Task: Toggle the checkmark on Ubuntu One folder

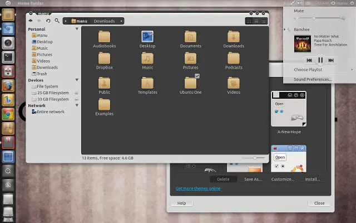Action: point(197,76)
